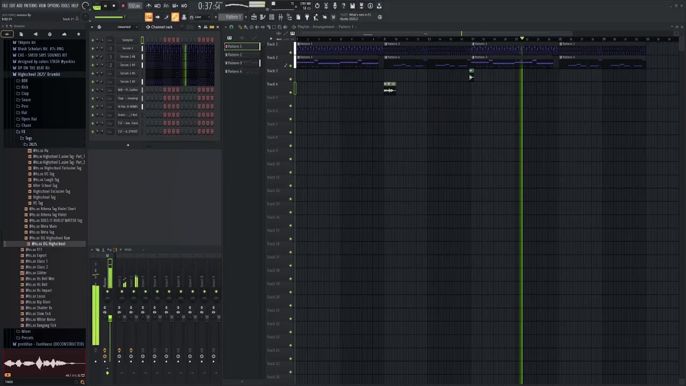
Task: Click the help question mark icon
Action: (x=344, y=6)
